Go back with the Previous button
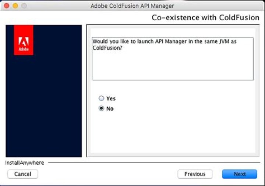 click(195, 174)
